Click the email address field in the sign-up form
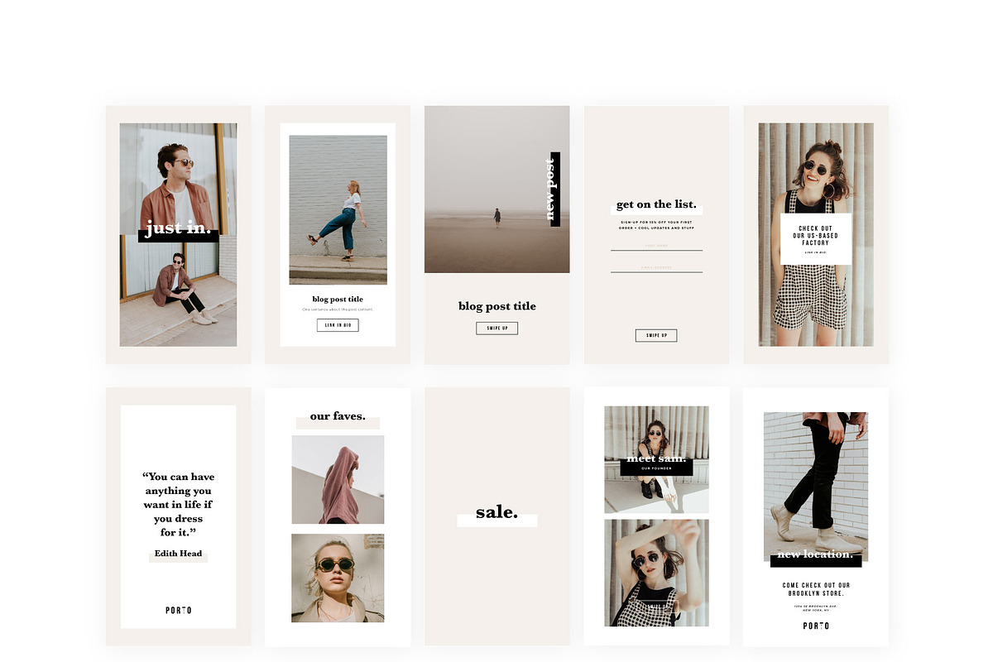The image size is (993, 662). (x=656, y=267)
